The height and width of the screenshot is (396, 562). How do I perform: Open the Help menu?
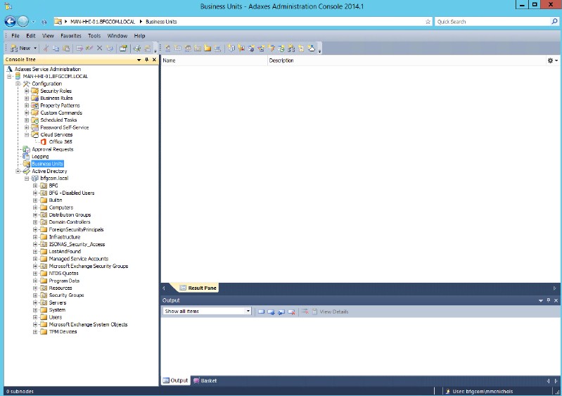pos(139,36)
